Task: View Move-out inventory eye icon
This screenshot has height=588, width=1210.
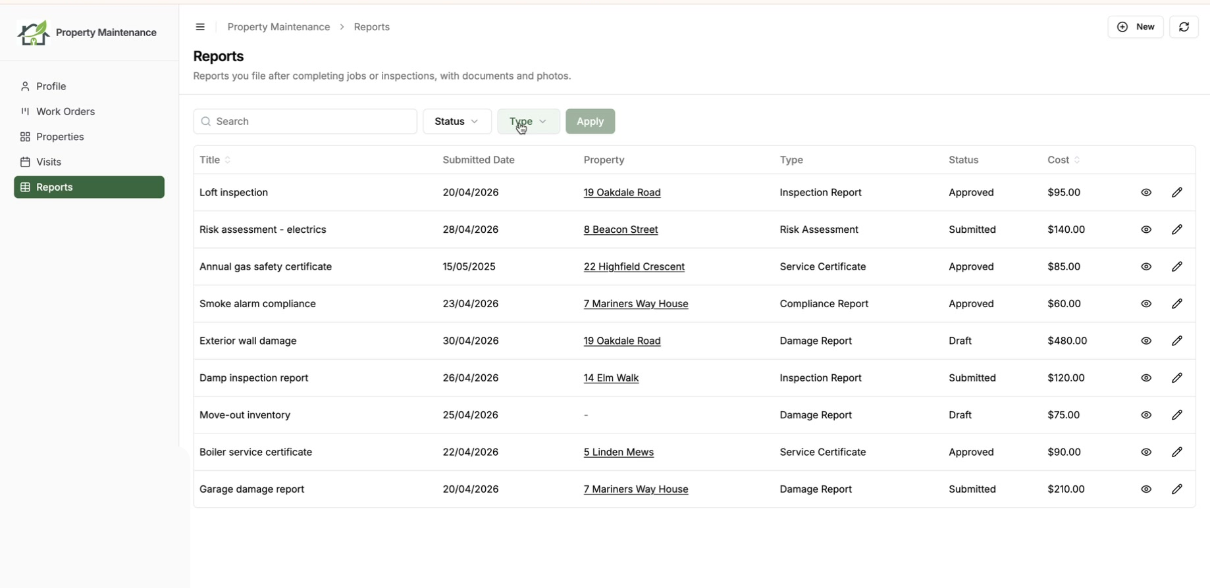Action: click(x=1146, y=415)
